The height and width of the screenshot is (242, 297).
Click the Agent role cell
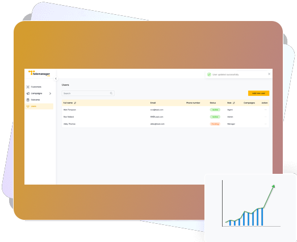pos(230,110)
